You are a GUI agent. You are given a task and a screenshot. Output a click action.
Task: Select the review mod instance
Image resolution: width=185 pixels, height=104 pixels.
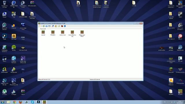[x=63, y=33]
